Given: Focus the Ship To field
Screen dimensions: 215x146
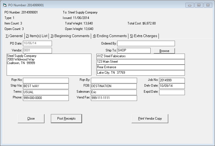Looking at the screenshot, I should coord(134,51).
